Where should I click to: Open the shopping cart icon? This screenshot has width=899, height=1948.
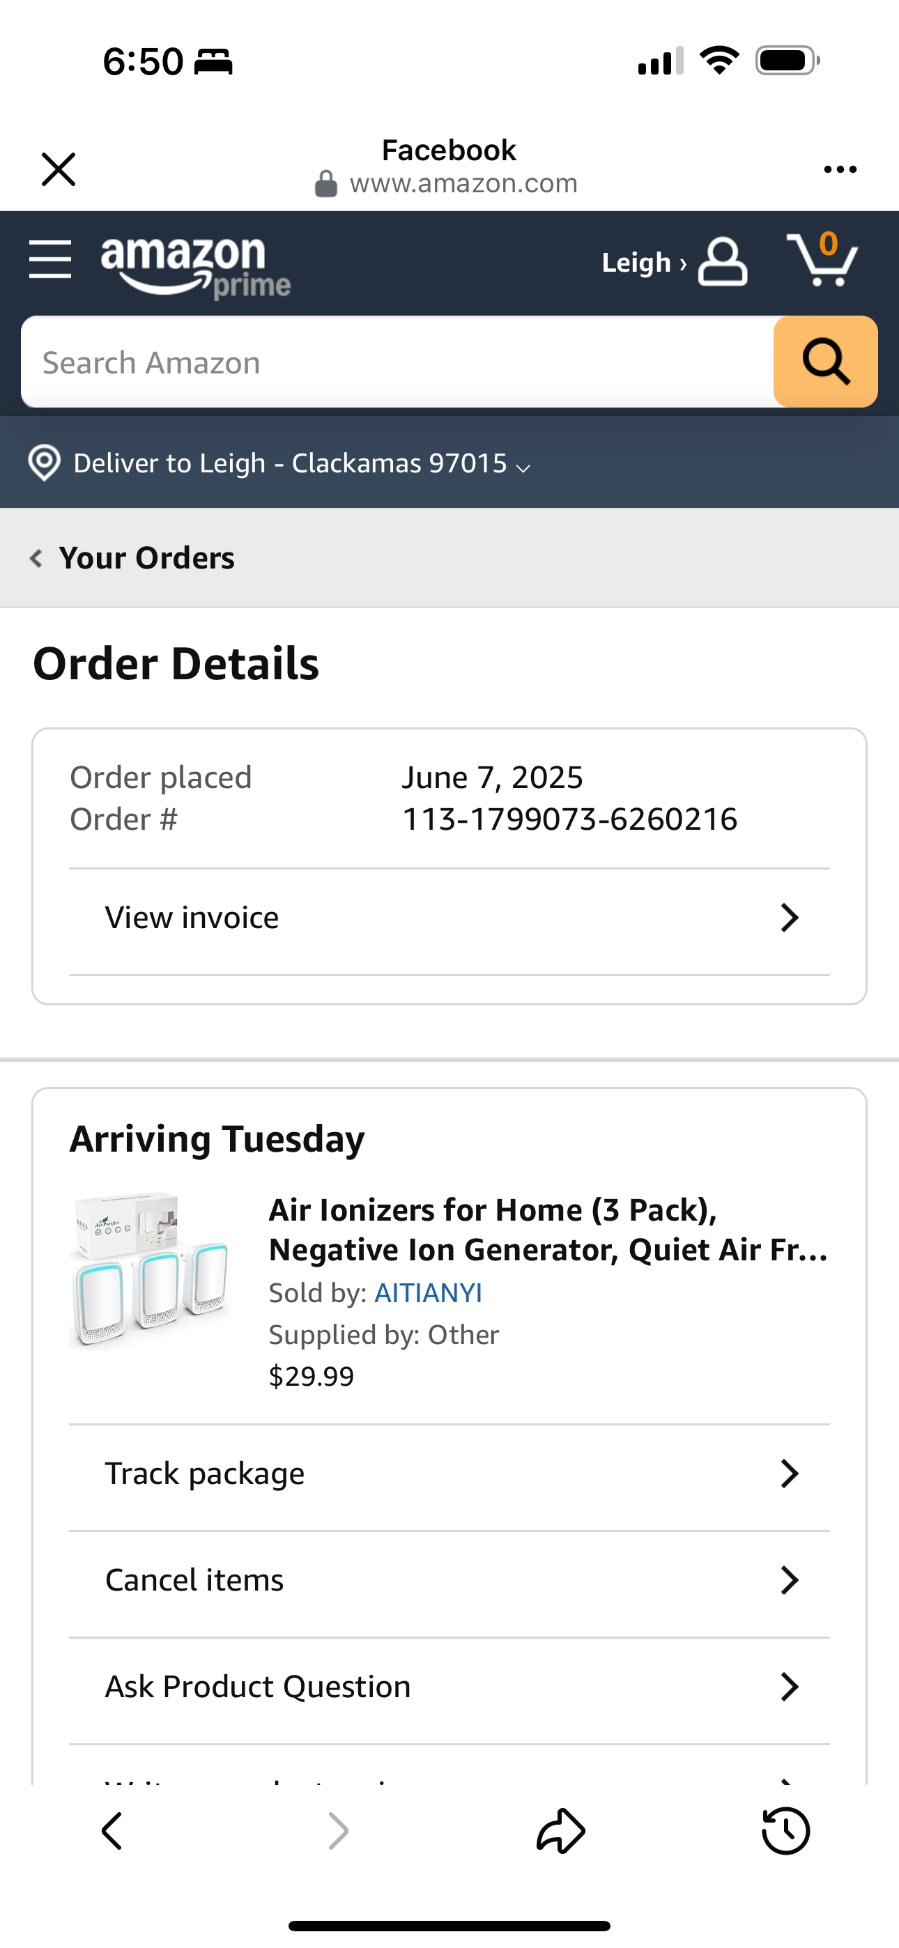(822, 259)
